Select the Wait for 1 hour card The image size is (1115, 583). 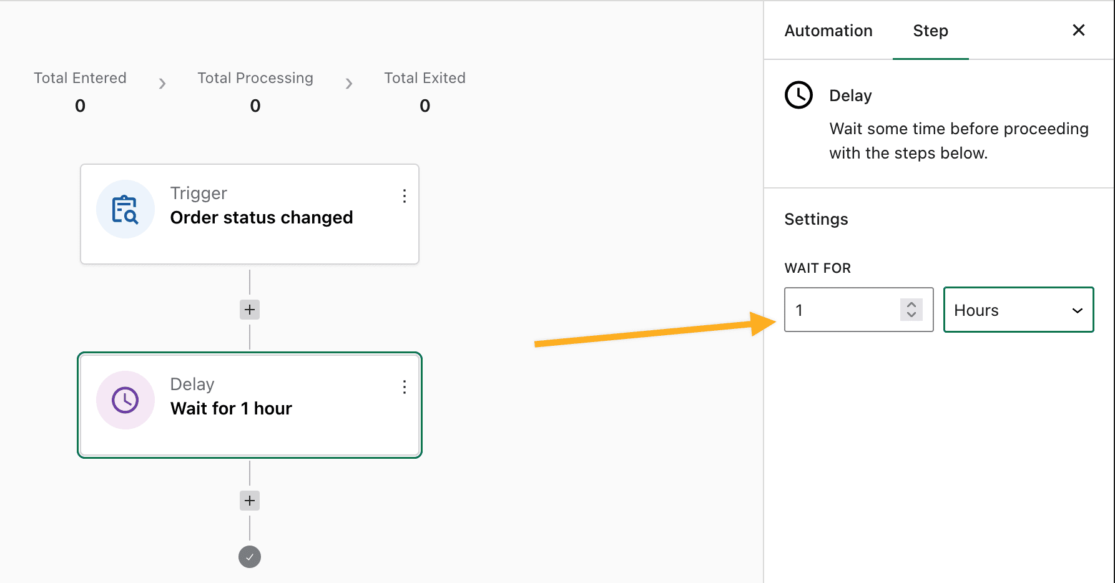tap(250, 405)
